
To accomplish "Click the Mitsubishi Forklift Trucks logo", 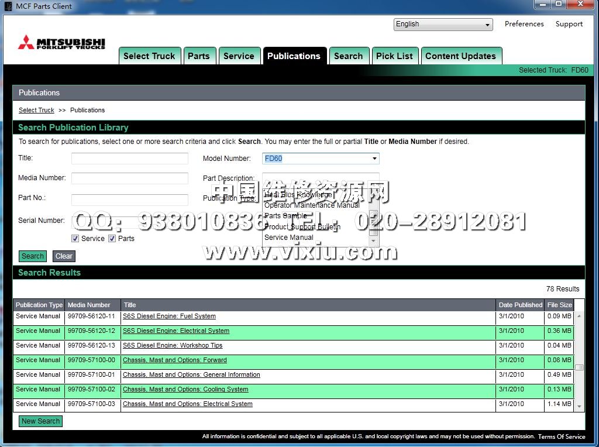I will point(61,43).
